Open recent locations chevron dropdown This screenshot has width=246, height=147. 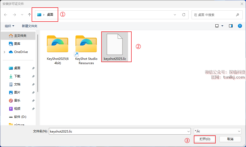[22, 15]
